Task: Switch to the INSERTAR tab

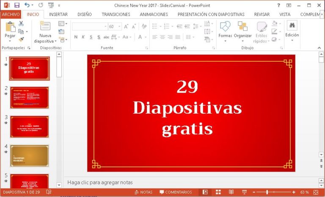Action: [58, 14]
